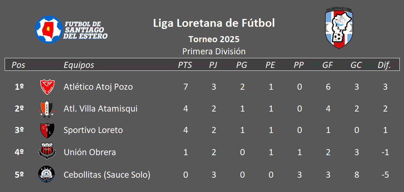Select the Equipos column header
This screenshot has width=404, height=192.
[79, 65]
